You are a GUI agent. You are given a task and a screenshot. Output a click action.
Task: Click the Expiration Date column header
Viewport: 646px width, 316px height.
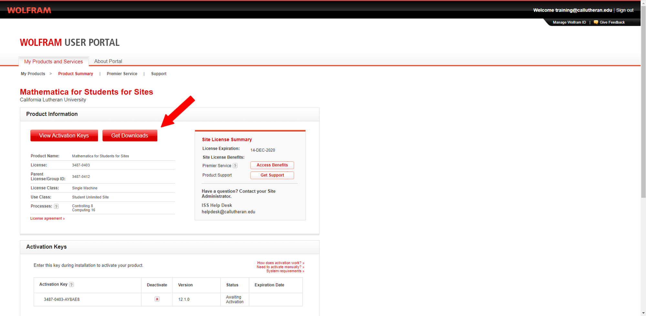point(269,285)
